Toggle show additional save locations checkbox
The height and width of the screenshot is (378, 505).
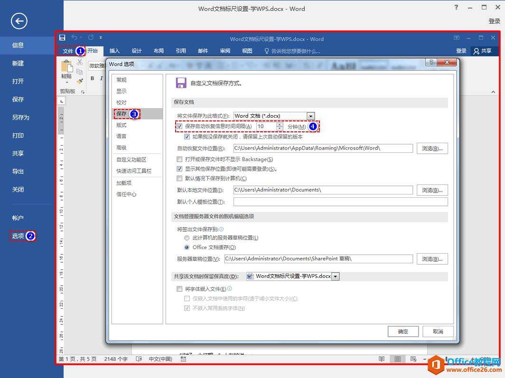click(x=180, y=169)
